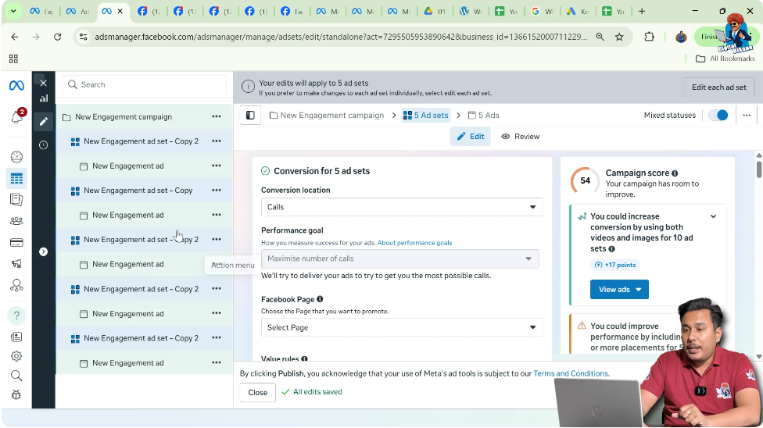Viewport: 763px width, 428px height.
Task: Switch to the Edit tab
Action: tap(471, 137)
